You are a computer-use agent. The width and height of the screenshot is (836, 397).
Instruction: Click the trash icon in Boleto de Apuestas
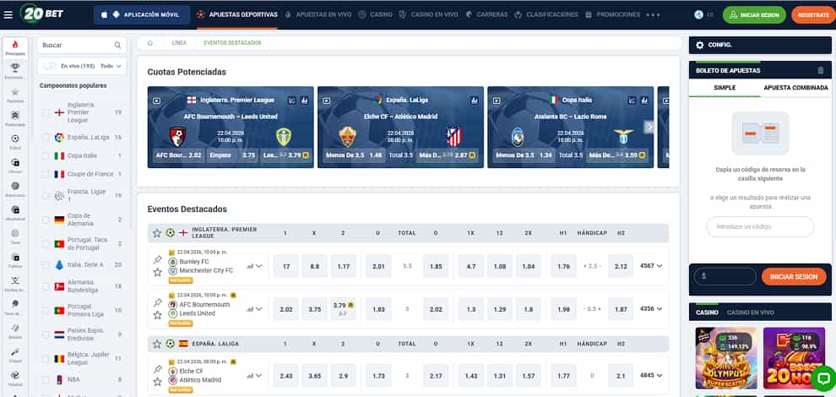pos(821,70)
